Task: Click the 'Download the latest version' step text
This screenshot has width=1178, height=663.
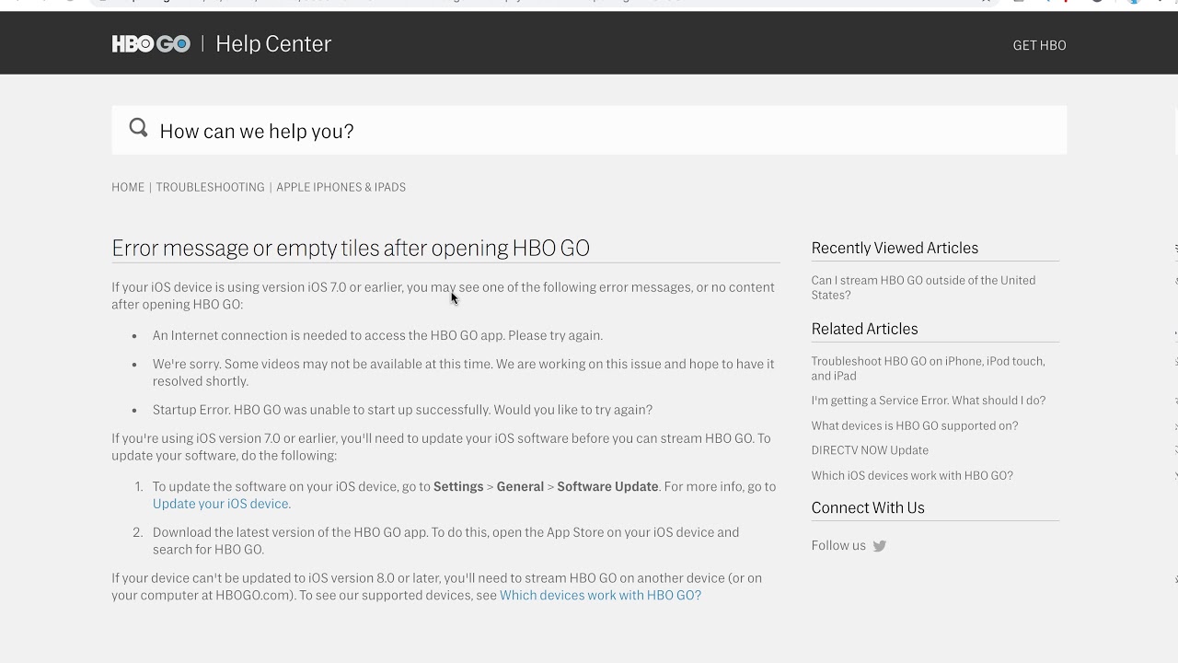Action: (x=446, y=541)
